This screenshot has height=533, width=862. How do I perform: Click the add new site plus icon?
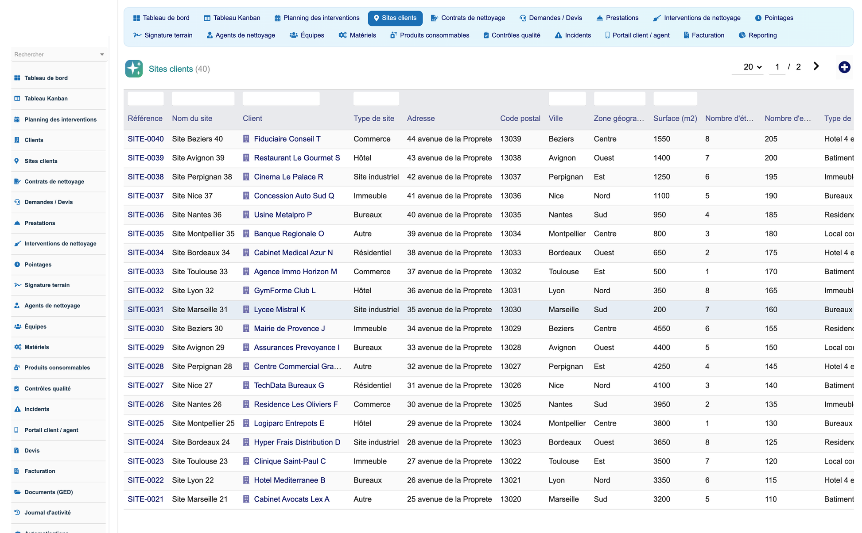pyautogui.click(x=844, y=67)
